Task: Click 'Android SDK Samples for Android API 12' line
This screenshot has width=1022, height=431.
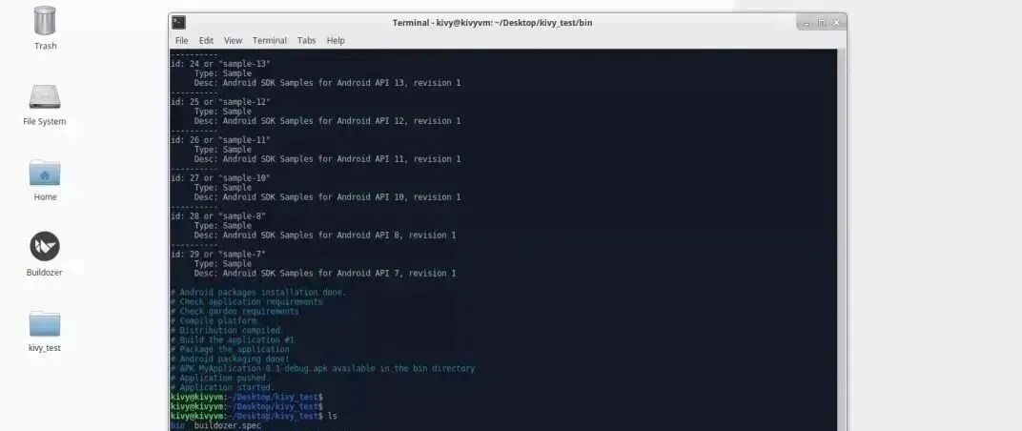Action: click(x=327, y=121)
